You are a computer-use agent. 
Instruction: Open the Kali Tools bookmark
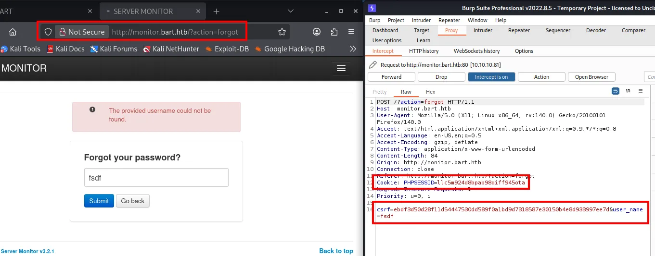[21, 49]
